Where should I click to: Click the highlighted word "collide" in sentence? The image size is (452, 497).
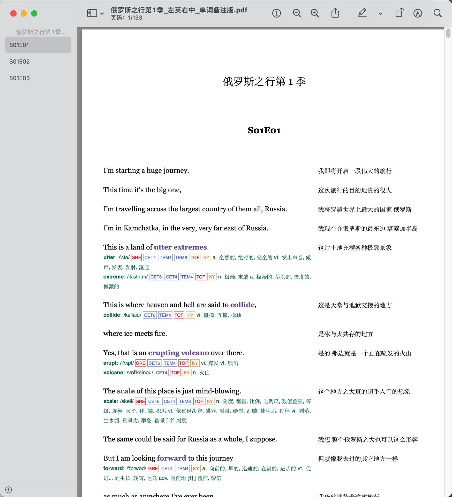pyautogui.click(x=242, y=305)
